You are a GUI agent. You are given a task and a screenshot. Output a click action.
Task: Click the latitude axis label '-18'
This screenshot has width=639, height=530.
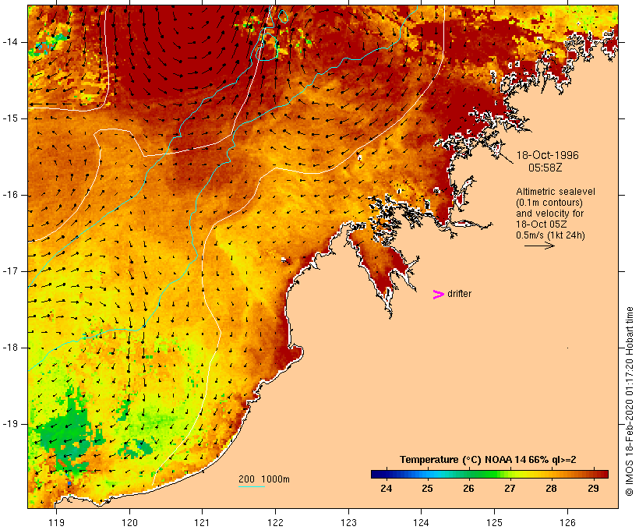[x=9, y=348]
